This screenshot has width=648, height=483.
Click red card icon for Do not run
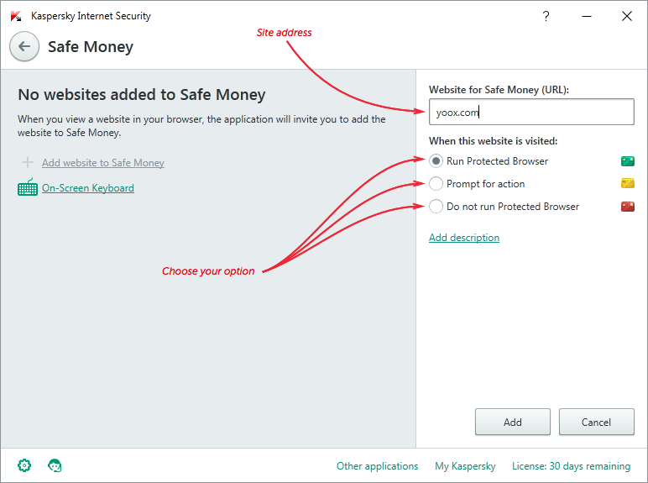coord(627,206)
